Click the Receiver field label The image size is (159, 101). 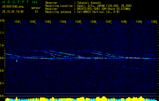click(51, 9)
